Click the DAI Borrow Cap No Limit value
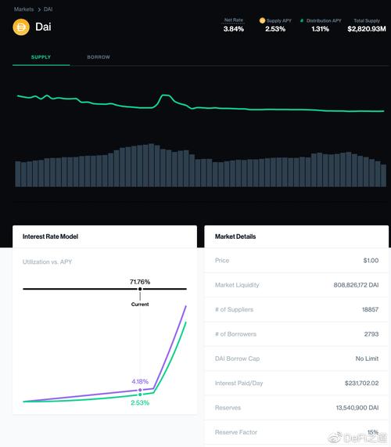Screen dimensions: 391x447 point(367,359)
